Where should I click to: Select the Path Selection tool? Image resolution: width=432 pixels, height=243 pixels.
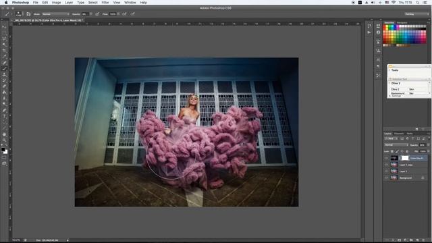4,122
